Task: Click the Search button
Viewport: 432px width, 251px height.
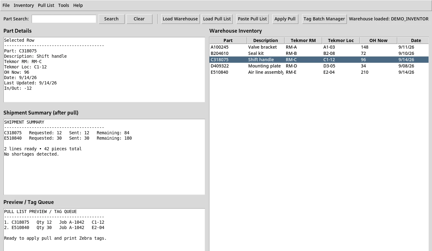Action: click(111, 19)
